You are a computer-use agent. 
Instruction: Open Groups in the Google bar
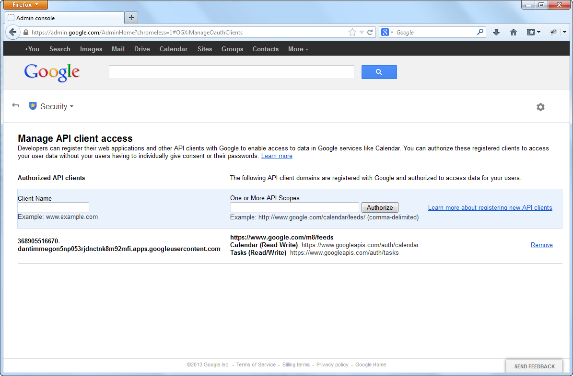tap(232, 49)
